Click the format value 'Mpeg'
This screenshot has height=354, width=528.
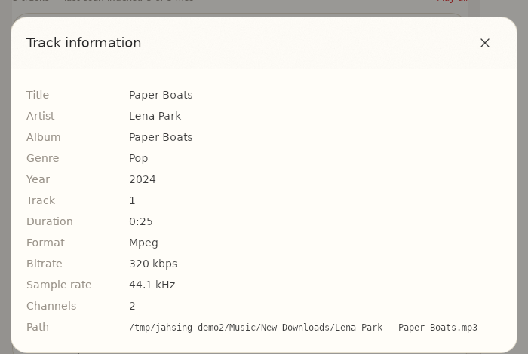pos(143,243)
